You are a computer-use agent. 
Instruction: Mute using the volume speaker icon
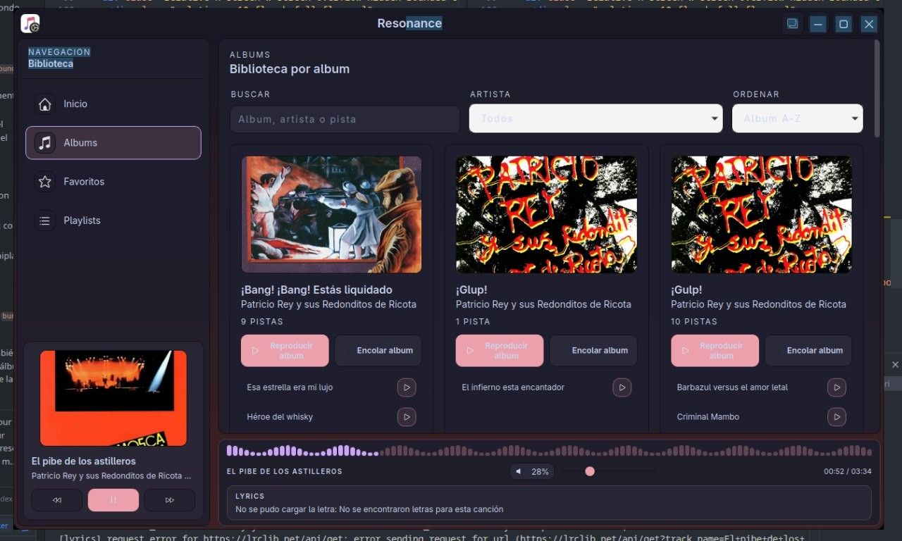pos(519,471)
